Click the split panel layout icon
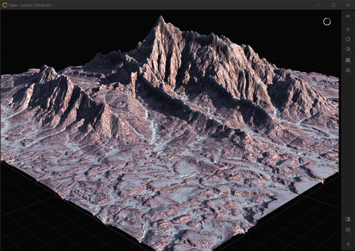 pos(347,219)
